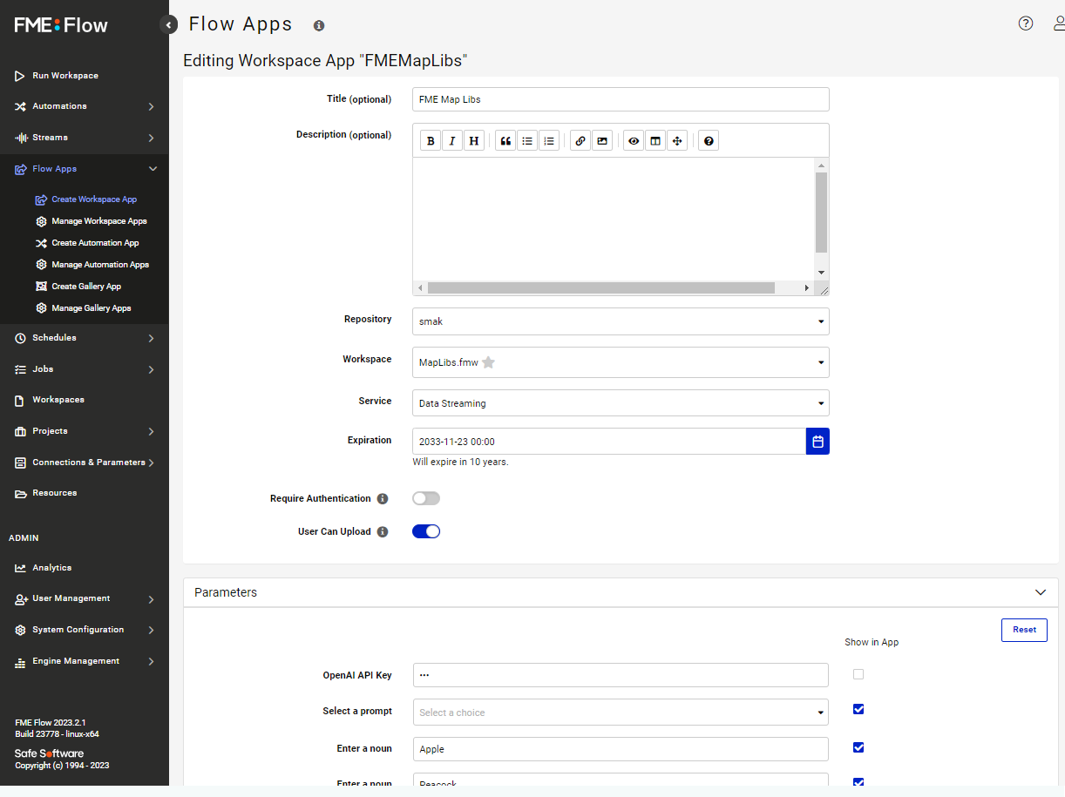This screenshot has height=797, width=1065.
Task: Open the calendar picker for Expiration date
Action: [x=817, y=442]
